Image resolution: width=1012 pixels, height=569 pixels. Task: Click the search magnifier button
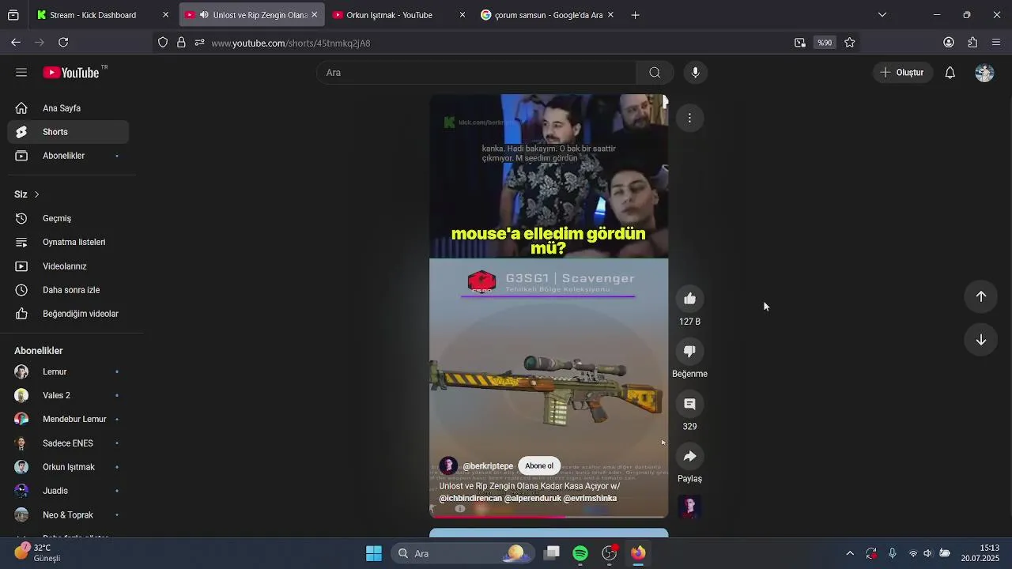point(655,73)
